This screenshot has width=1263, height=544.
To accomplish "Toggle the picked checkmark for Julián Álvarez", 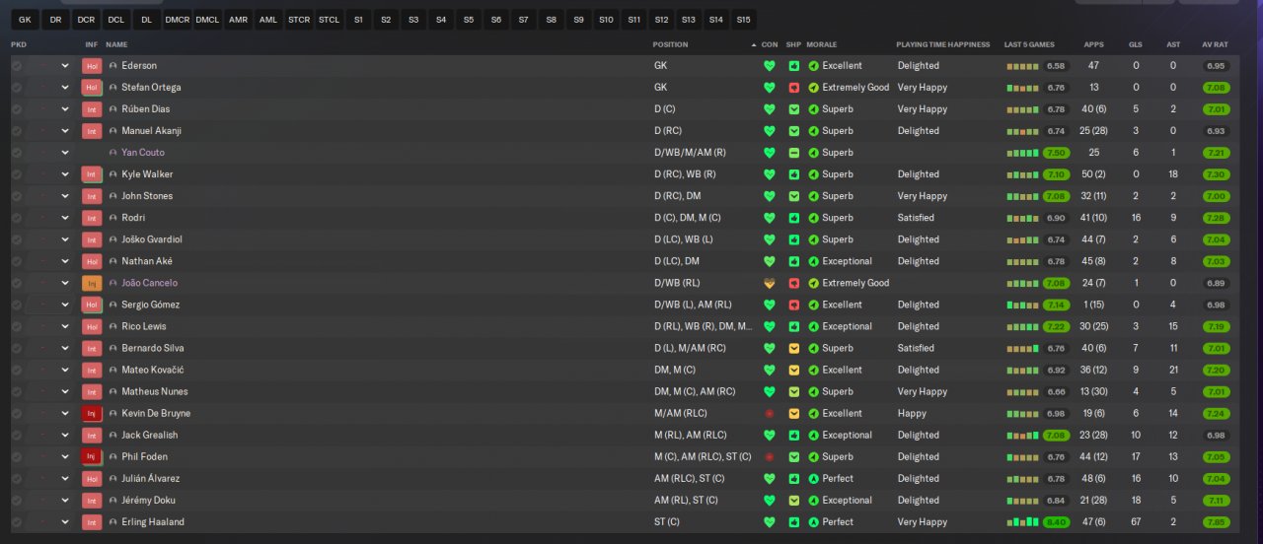I will click(17, 478).
